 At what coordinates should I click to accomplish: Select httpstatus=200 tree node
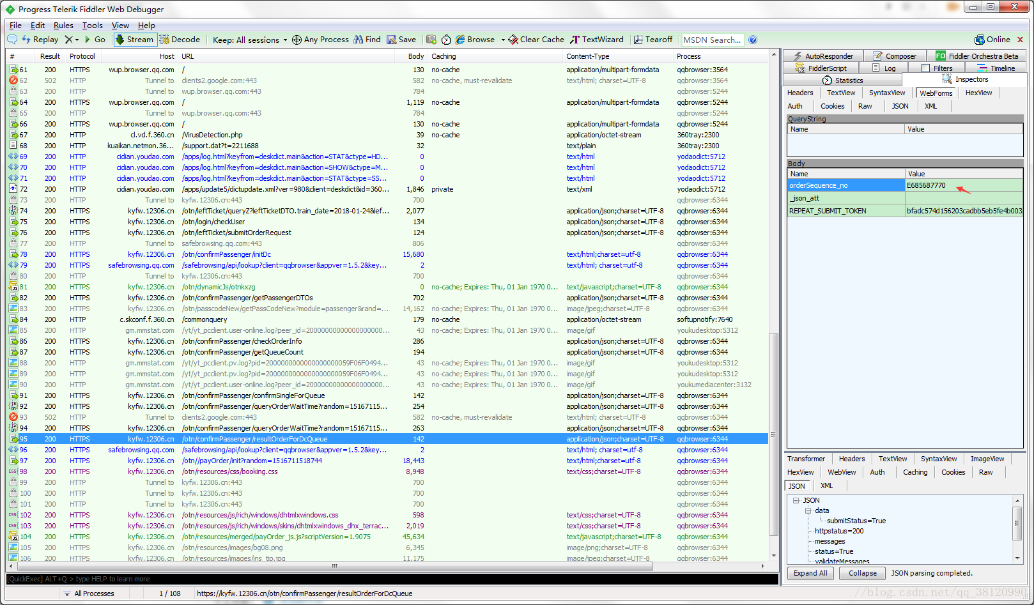click(x=839, y=532)
